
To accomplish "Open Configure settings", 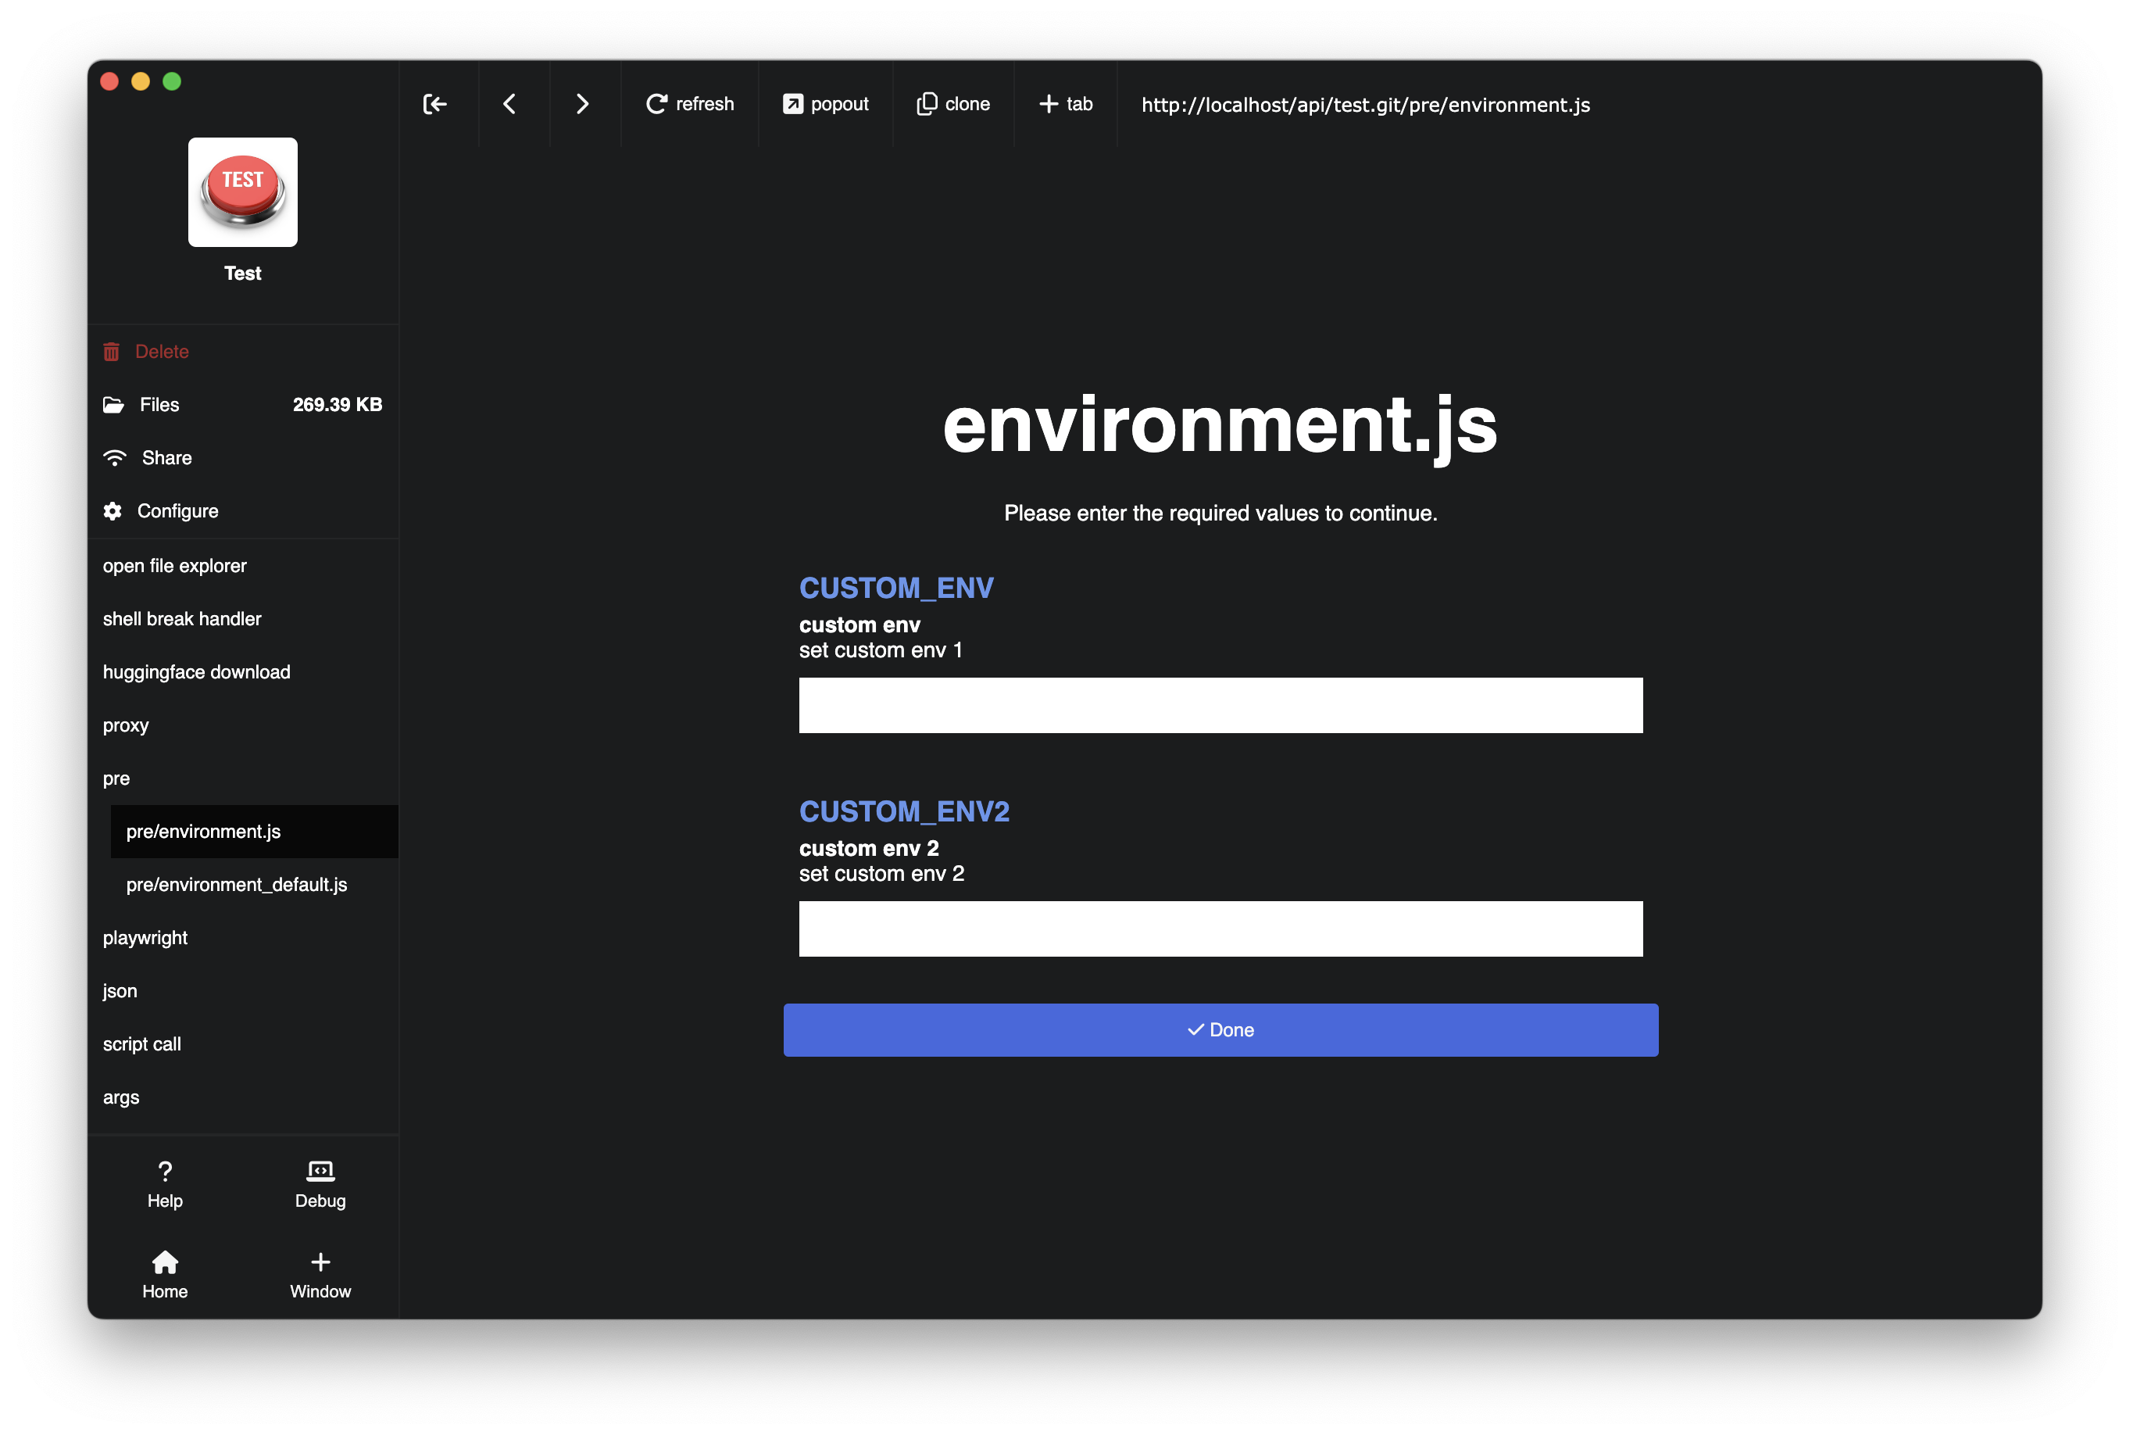I will pos(177,510).
